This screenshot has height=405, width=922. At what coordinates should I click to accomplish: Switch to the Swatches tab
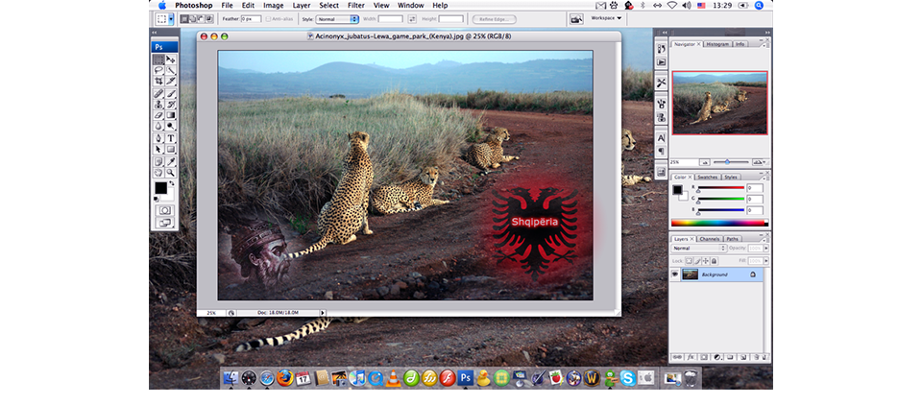[708, 177]
